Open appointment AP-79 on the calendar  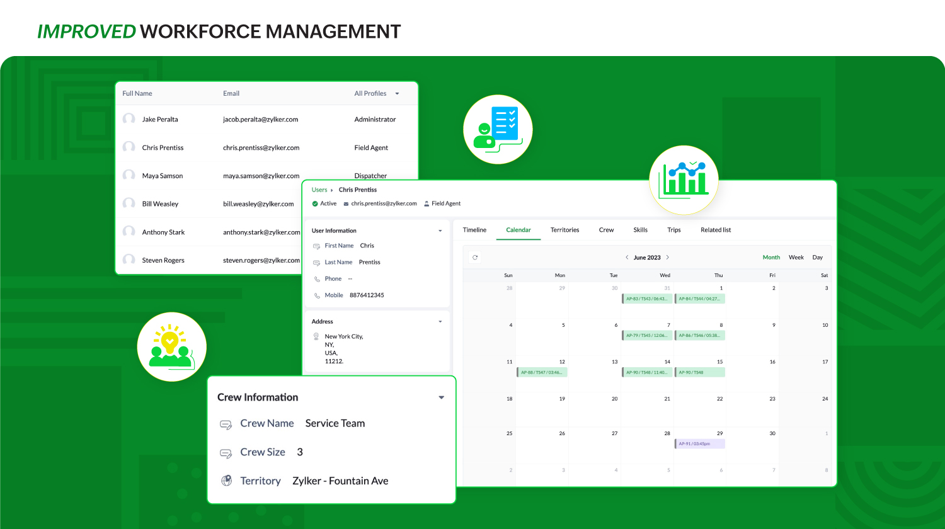[647, 336]
